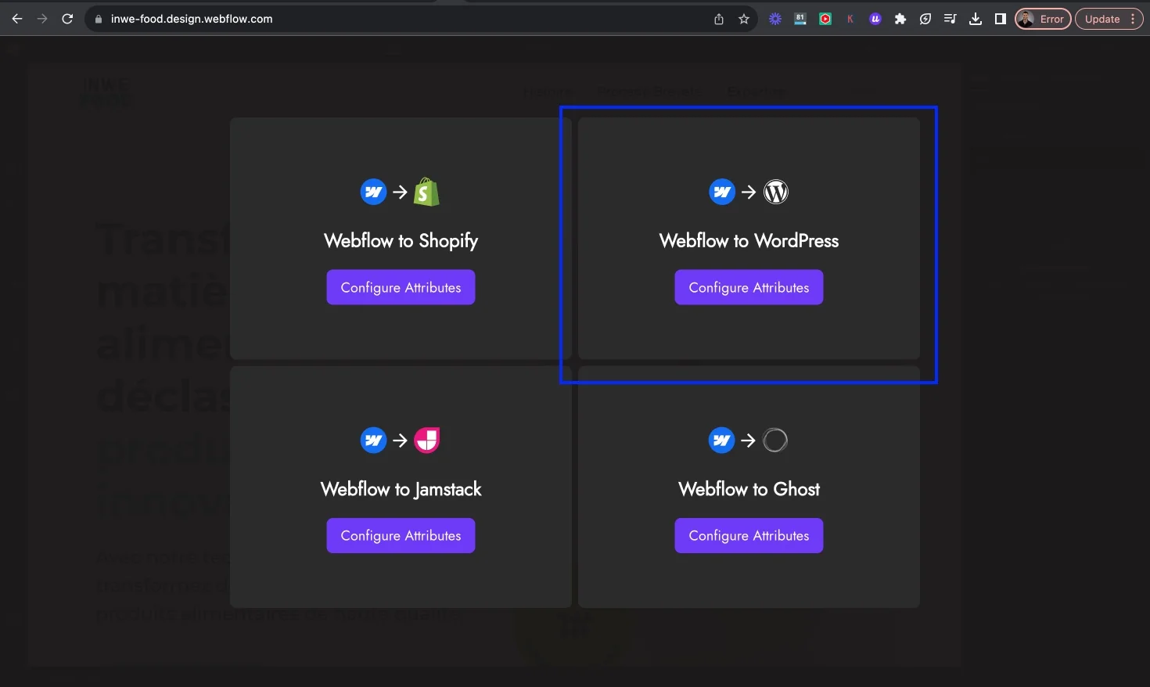Image resolution: width=1150 pixels, height=687 pixels.
Task: Open the Extensions puzzle icon
Action: tap(900, 19)
